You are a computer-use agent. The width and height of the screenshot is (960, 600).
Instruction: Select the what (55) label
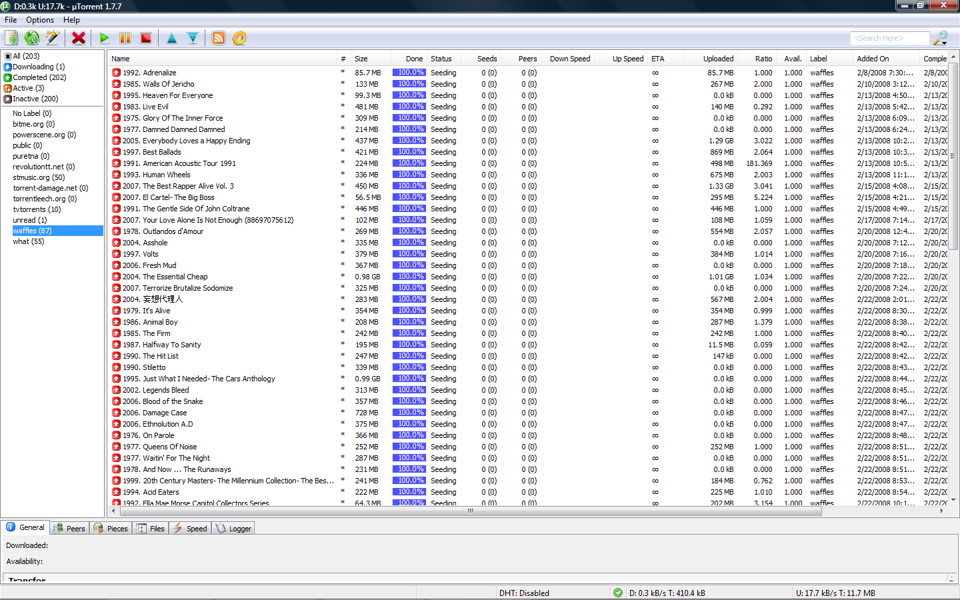pos(28,241)
